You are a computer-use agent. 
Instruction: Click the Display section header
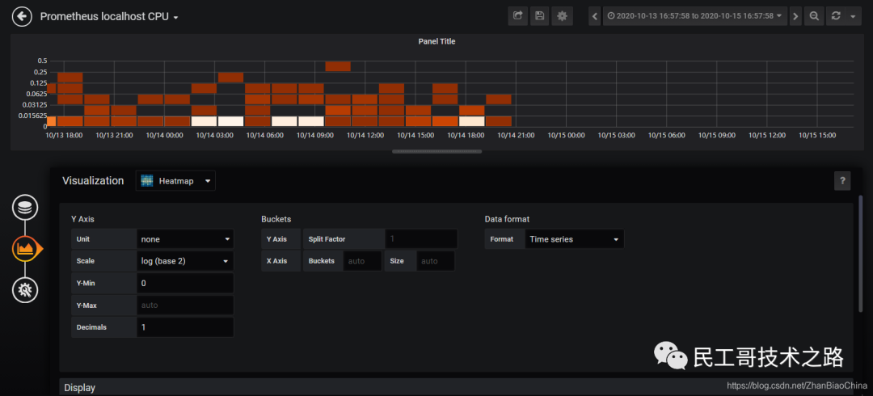click(x=455, y=387)
